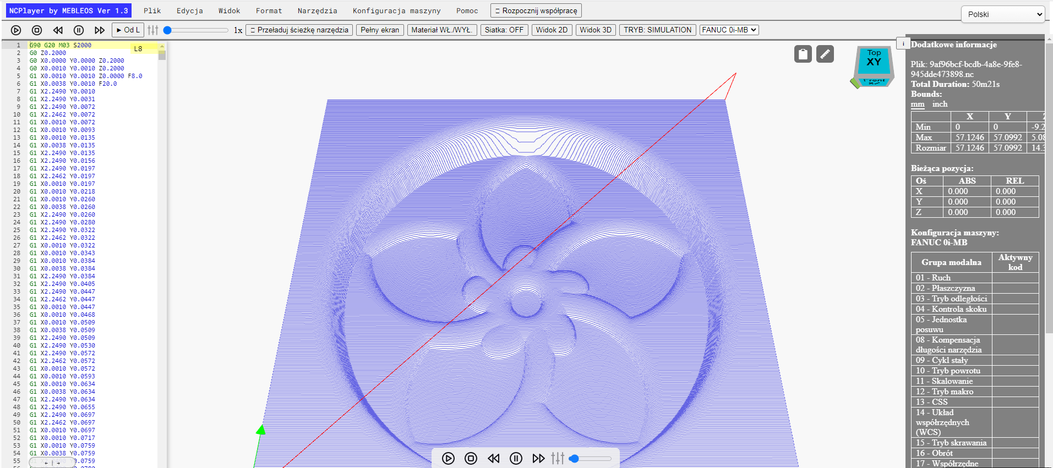Click Total Duration 50m21s text
Screen dimensions: 1053x468
click(955, 84)
